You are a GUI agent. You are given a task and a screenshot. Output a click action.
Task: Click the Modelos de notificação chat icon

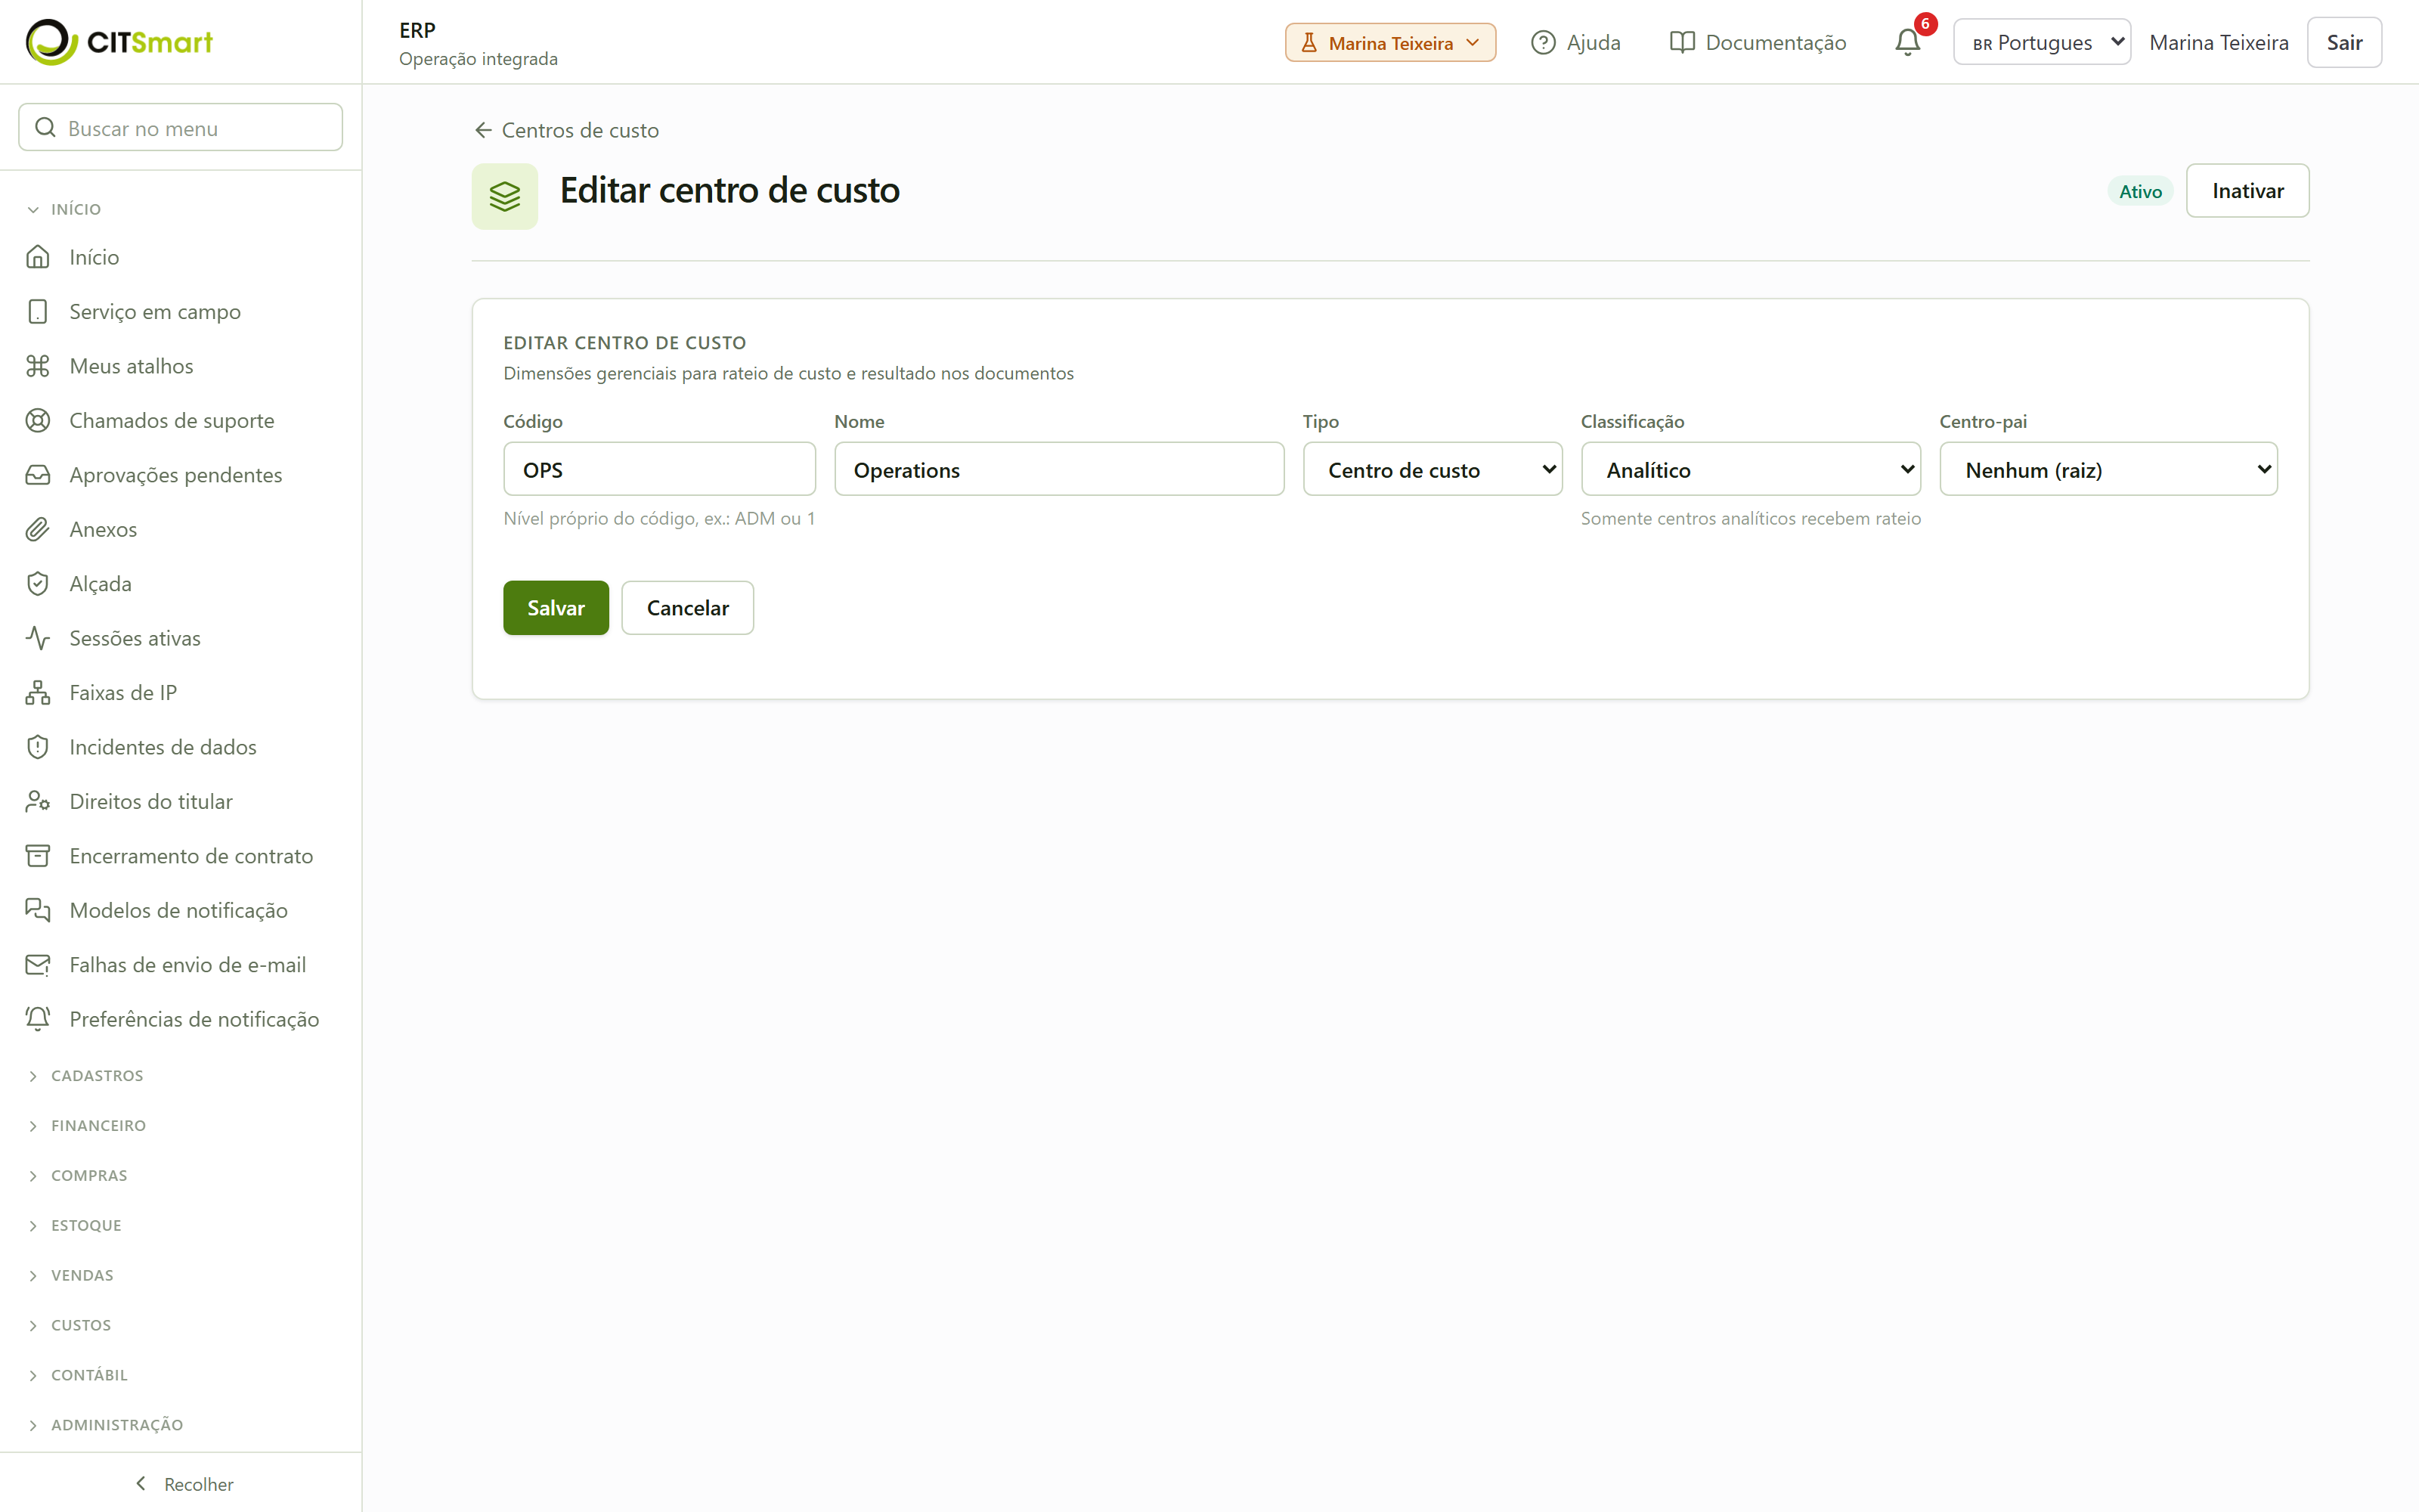click(x=38, y=910)
